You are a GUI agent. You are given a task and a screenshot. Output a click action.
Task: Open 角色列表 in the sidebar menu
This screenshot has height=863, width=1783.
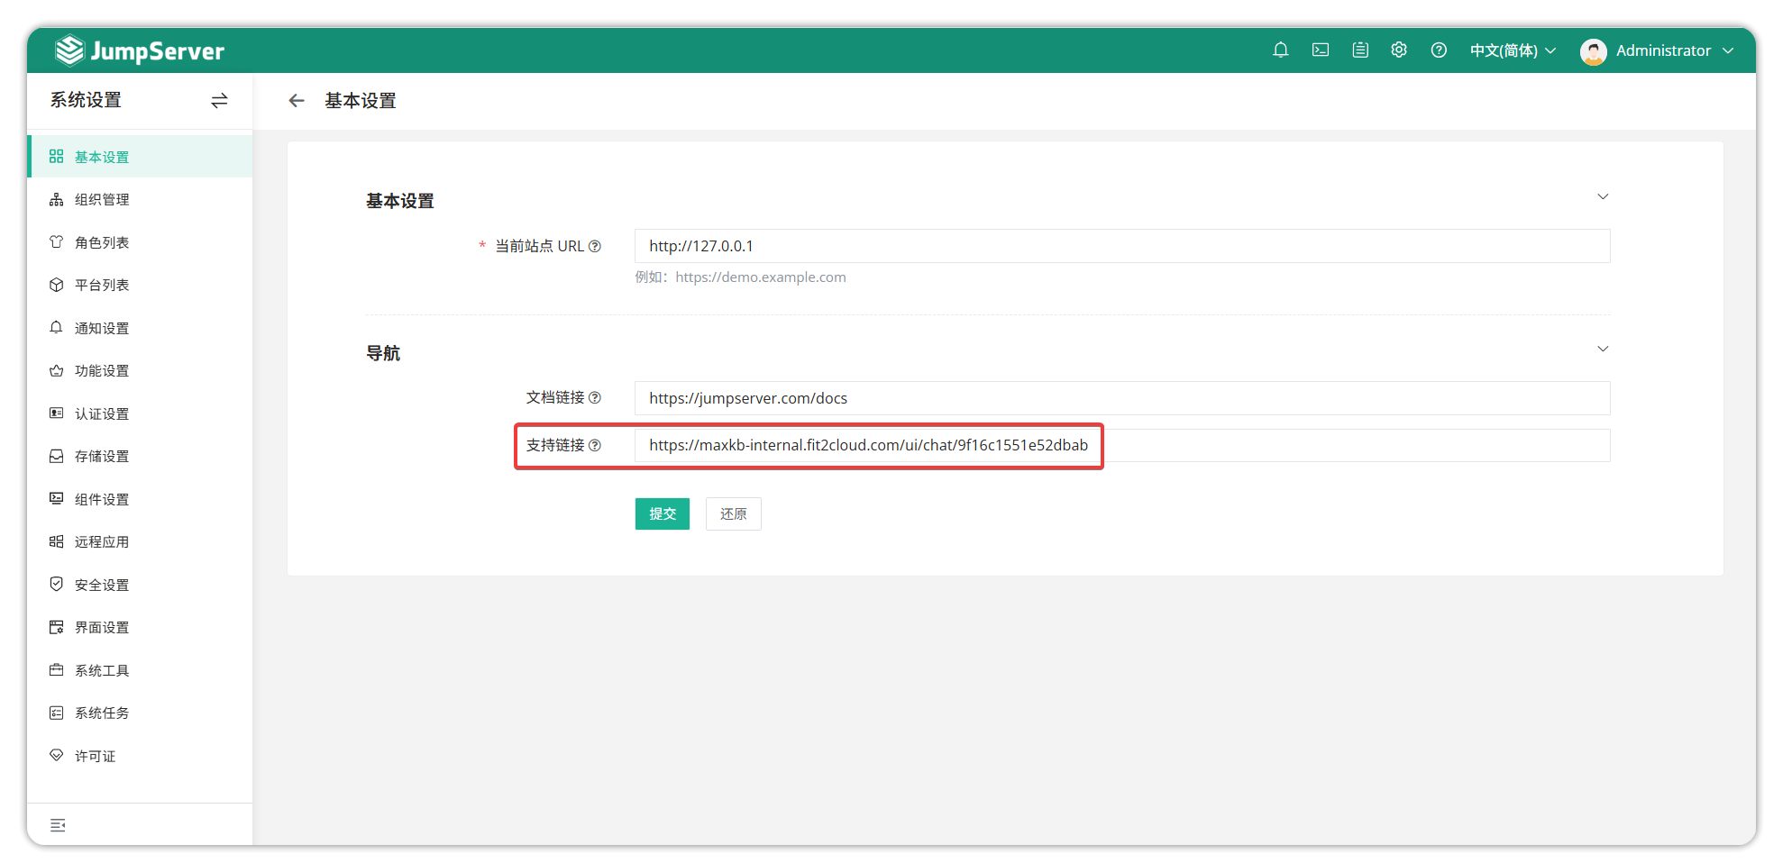point(140,242)
